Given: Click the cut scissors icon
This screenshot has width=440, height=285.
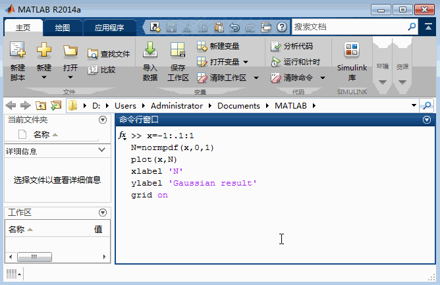Looking at the screenshot, I should 187,28.
